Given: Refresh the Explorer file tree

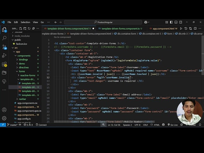Looking at the screenshot, I should pyautogui.click(x=29, y=28).
